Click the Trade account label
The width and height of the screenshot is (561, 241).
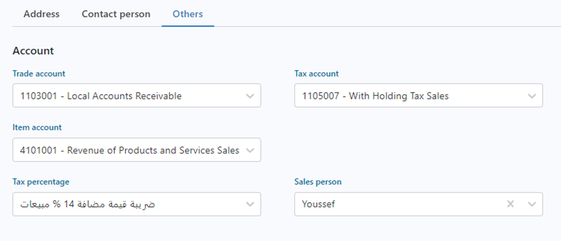(x=39, y=74)
